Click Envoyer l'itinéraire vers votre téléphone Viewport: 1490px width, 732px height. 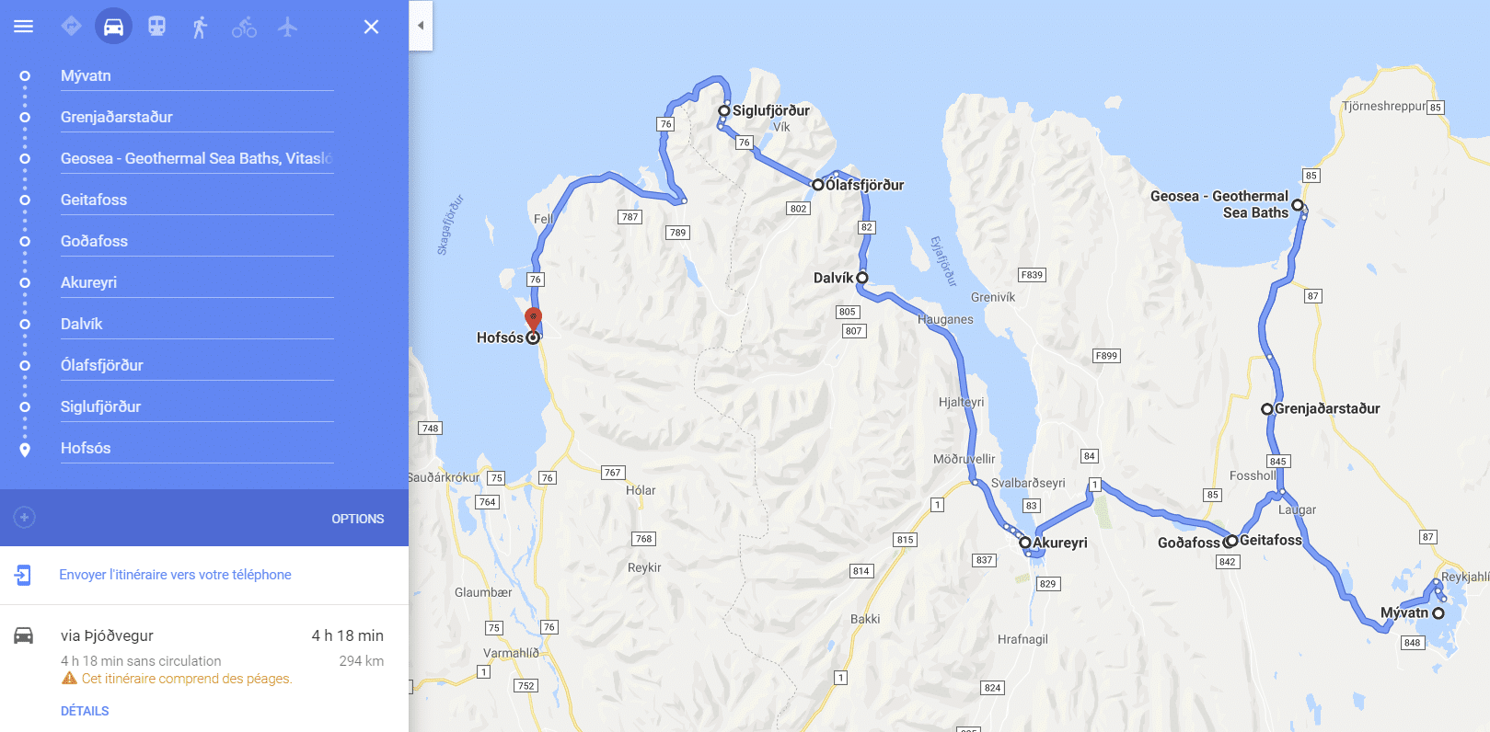coord(175,575)
